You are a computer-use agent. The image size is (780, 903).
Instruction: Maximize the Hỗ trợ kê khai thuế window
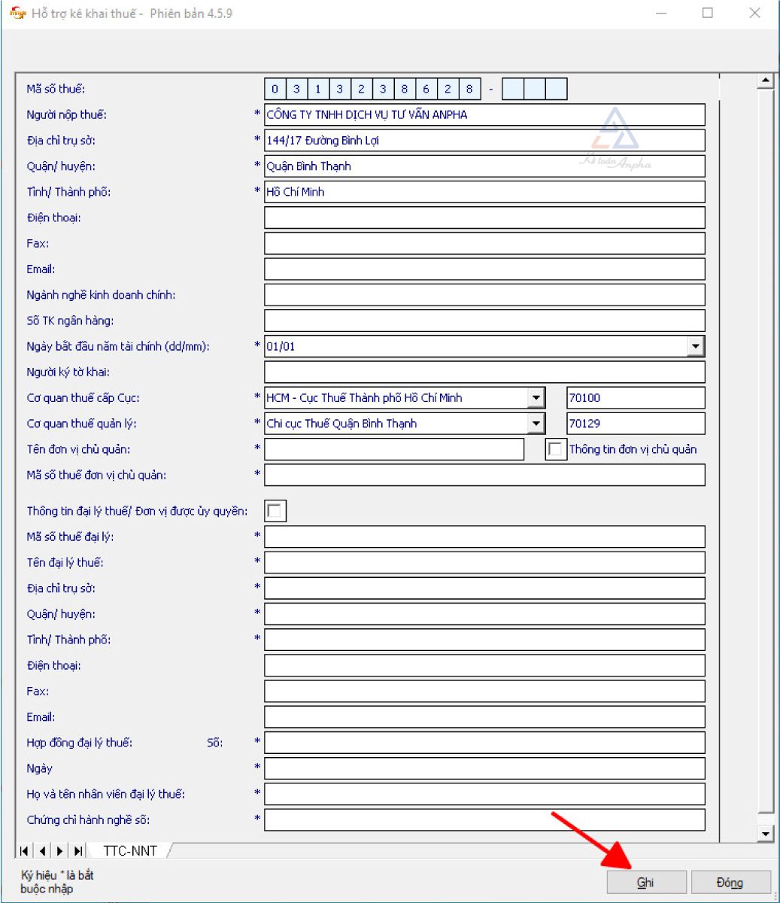pyautogui.click(x=707, y=14)
